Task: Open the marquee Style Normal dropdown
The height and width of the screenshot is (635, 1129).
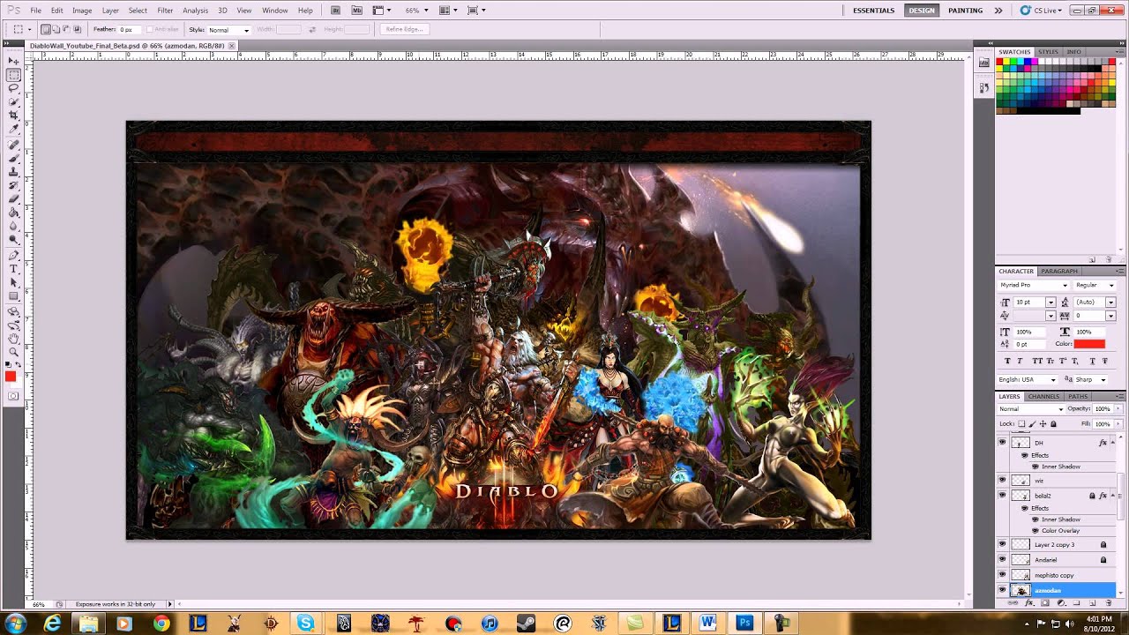Action: [228, 30]
